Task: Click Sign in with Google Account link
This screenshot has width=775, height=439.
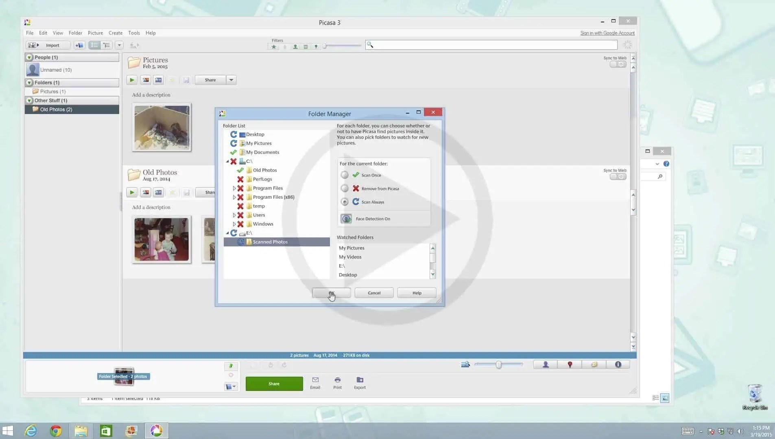Action: tap(607, 33)
